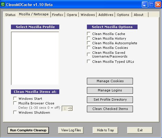162x138 pixels.
Task: Enable Clean Mozilla Cache checkbox
Action: (x=89, y=34)
